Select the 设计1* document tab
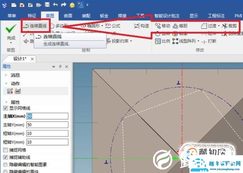The height and width of the screenshot is (173, 243). click(x=20, y=59)
